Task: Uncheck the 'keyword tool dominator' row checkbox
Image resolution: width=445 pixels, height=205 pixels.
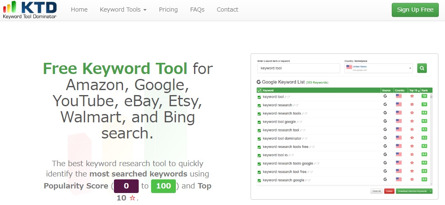Action: [x=259, y=139]
